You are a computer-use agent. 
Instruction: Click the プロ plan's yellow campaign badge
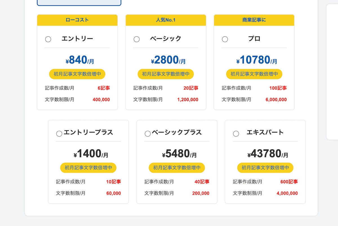coord(254,74)
